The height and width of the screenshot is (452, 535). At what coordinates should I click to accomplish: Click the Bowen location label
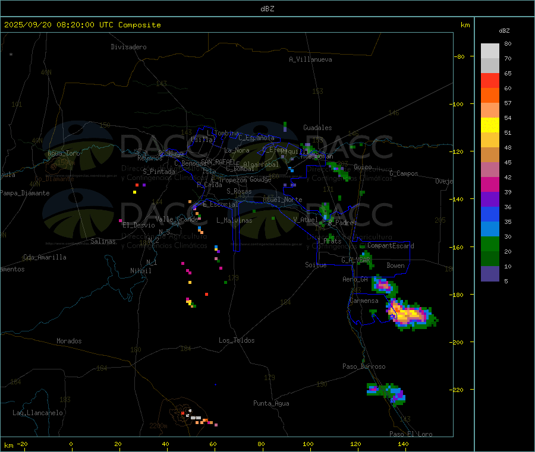pyautogui.click(x=395, y=265)
